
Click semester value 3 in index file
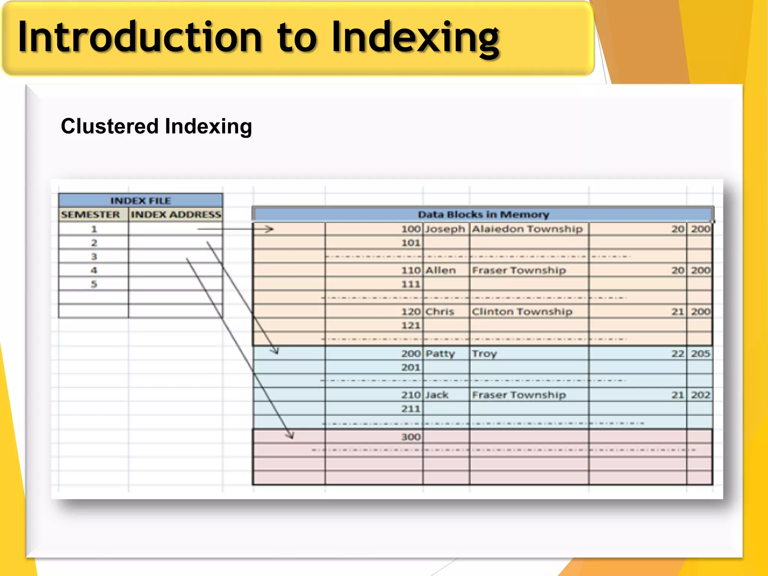click(94, 256)
